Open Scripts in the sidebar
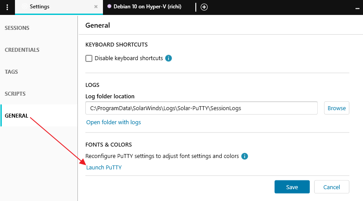Screen dimensions: 363x201 [x=15, y=94]
